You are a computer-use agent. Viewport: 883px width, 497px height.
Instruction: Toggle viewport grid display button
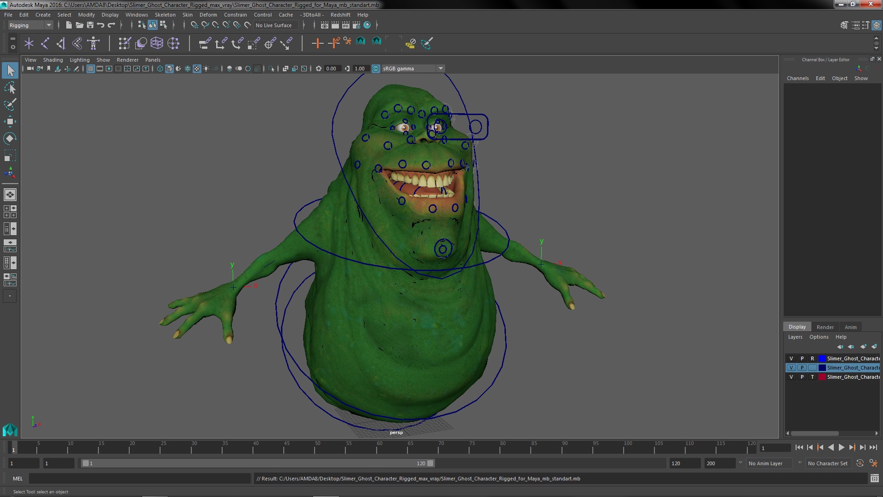point(91,69)
